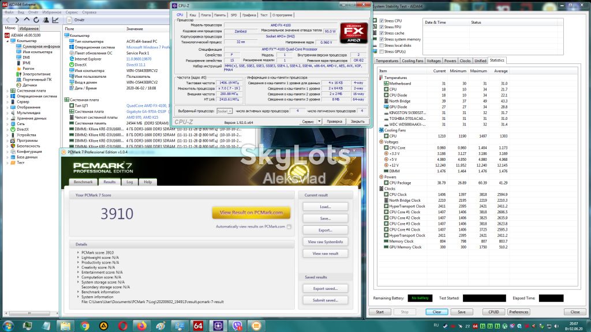Image resolution: width=591 pixels, height=332 pixels.
Task: Click AIDA64 tree horizontal scrollbar
Action: point(29,313)
